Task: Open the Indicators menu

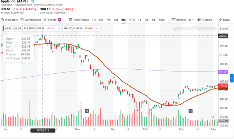Action: pyautogui.click(x=9, y=20)
